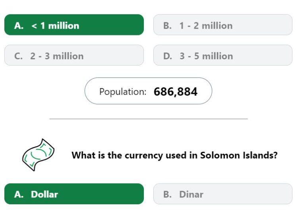
Task: Click the letter 'A.' beside < 1 million
Action: [x=19, y=26]
